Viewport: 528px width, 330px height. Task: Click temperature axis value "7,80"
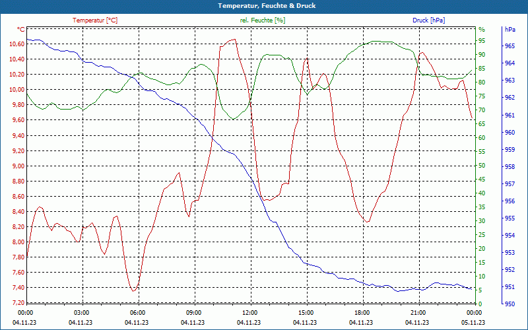pyautogui.click(x=18, y=257)
